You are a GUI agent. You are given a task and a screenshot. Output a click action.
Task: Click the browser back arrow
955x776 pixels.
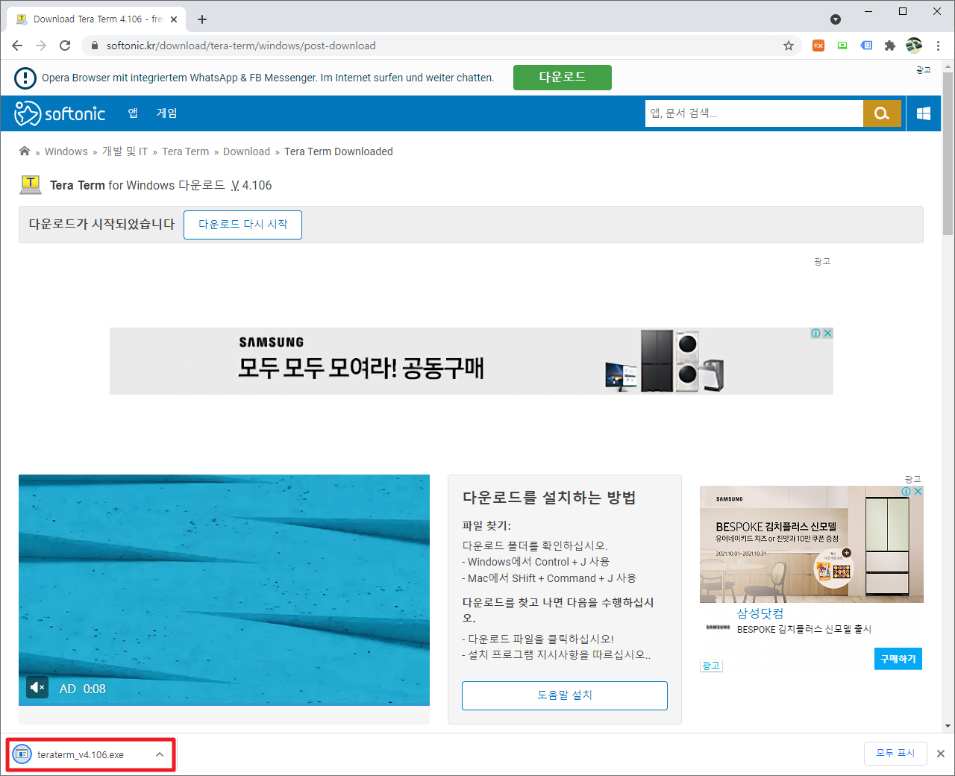tap(17, 46)
